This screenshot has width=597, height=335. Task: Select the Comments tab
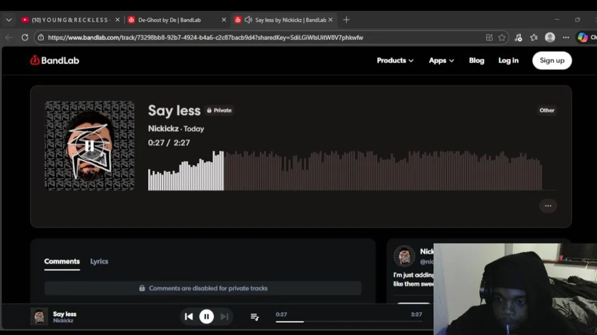tap(62, 261)
